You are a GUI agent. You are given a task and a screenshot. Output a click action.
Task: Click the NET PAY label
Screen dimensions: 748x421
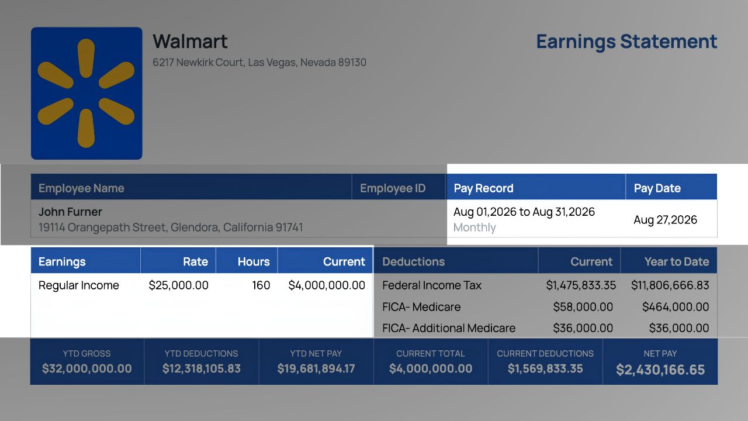point(660,354)
